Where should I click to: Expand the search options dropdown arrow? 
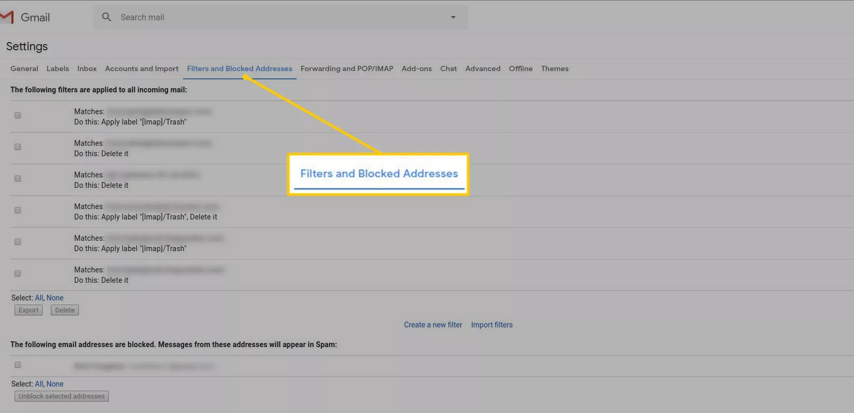(x=453, y=17)
